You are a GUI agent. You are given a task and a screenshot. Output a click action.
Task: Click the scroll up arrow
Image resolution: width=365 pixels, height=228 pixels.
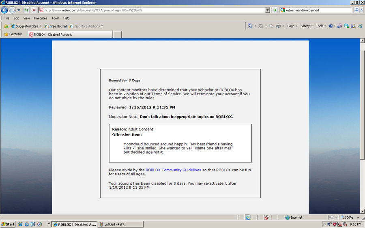362,40
